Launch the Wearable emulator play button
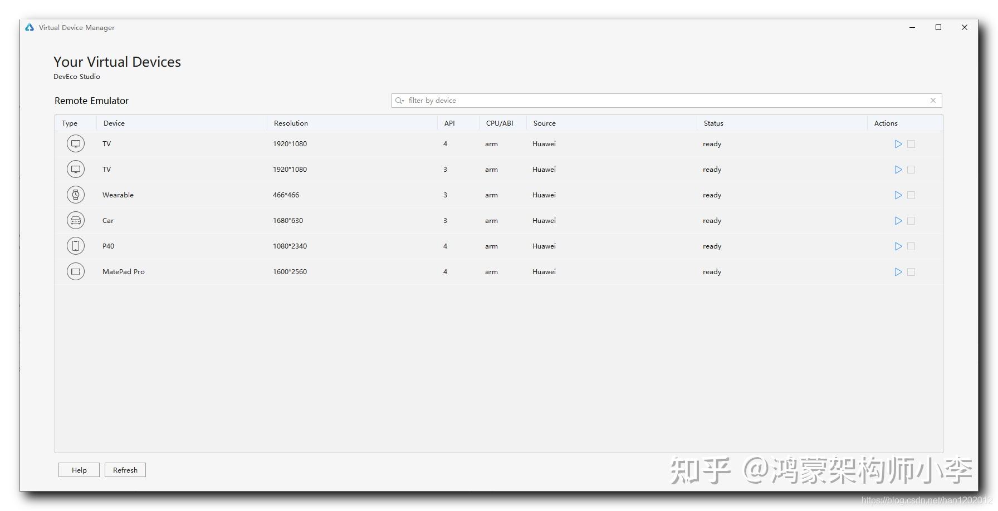Screen dimensions: 998x511 click(x=898, y=195)
